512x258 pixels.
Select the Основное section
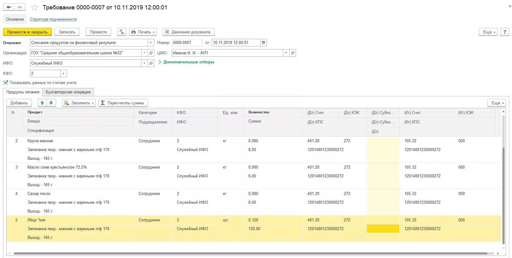point(15,19)
